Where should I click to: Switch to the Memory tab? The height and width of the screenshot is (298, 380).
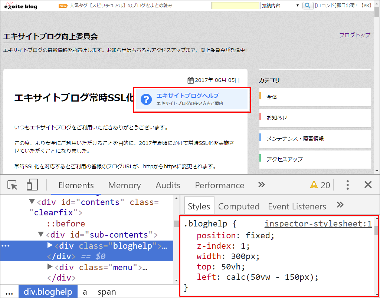tap(124, 185)
